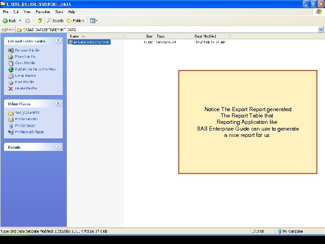Click E-mail this file link
This screenshot has height=244, width=325.
(x=25, y=75)
